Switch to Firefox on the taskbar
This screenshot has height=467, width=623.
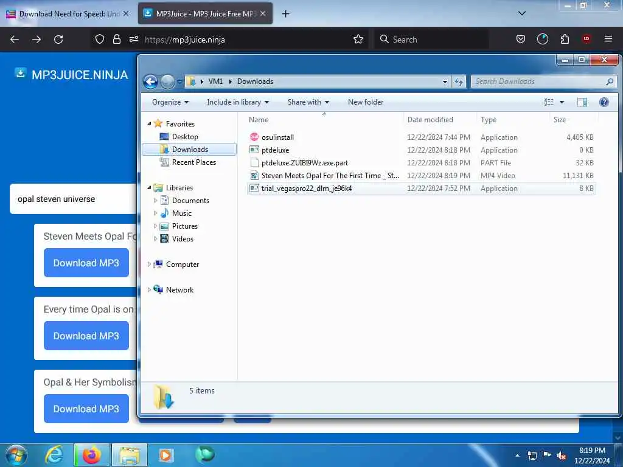91,455
